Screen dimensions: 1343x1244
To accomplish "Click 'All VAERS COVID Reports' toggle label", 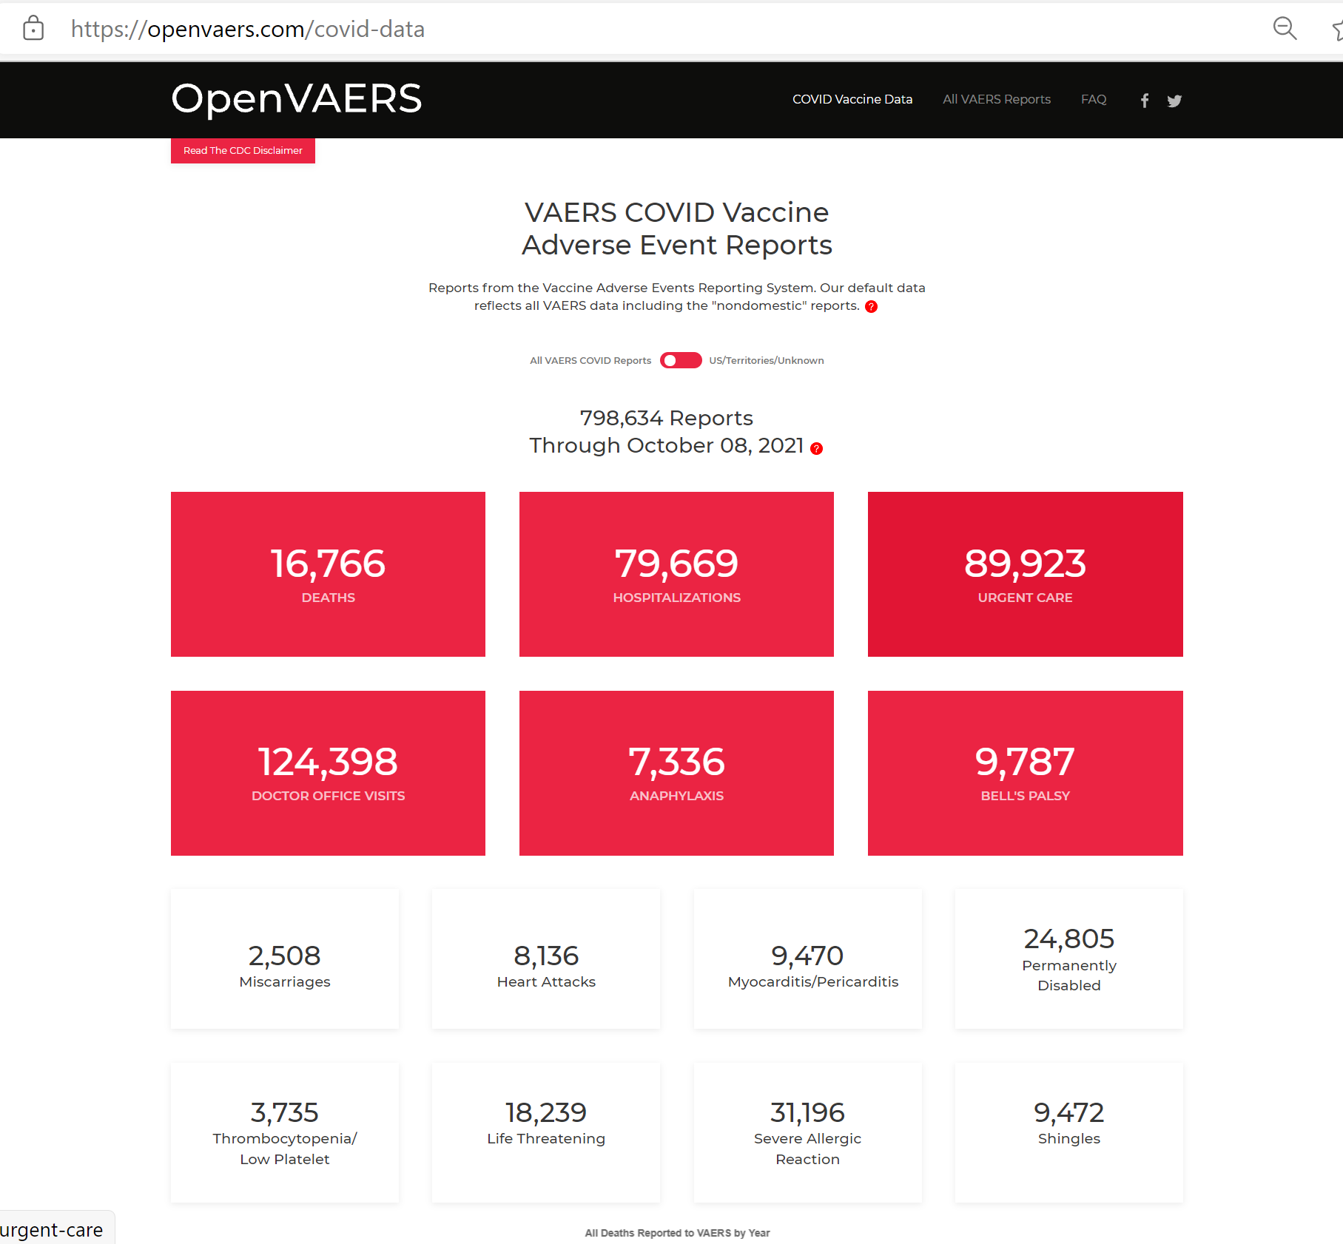I will click(x=590, y=360).
